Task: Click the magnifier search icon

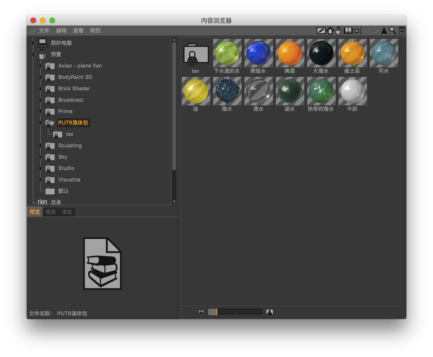Action: [x=393, y=31]
